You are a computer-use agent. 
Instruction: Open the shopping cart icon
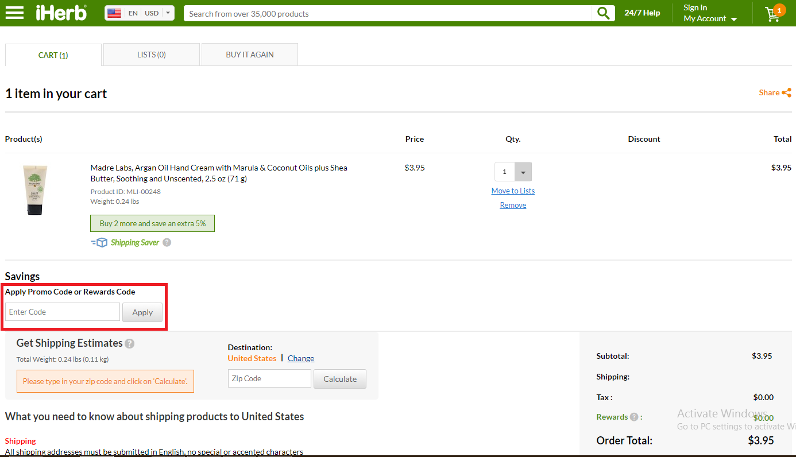pyautogui.click(x=774, y=13)
